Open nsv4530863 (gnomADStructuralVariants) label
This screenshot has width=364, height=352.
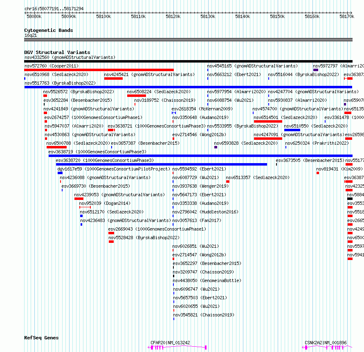coord(90,135)
